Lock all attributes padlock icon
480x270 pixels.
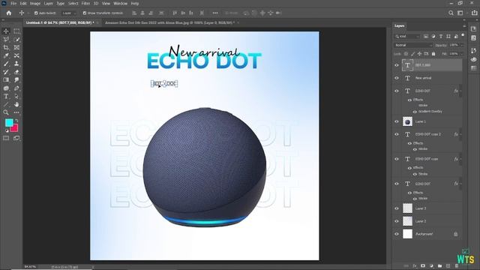433,54
